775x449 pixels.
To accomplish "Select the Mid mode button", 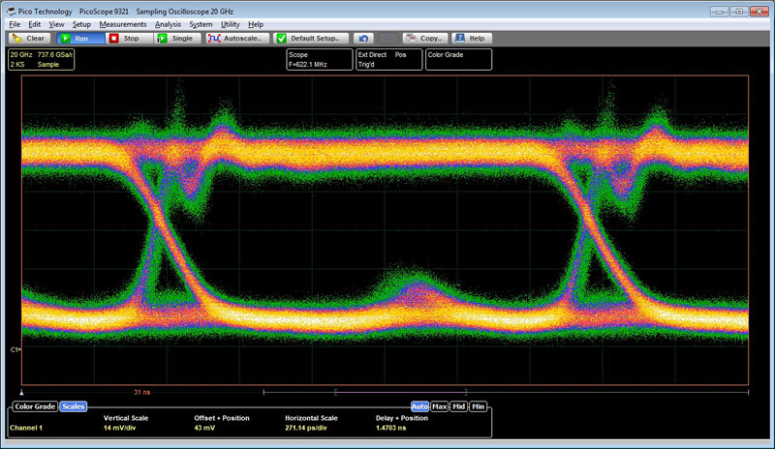I will (x=458, y=406).
